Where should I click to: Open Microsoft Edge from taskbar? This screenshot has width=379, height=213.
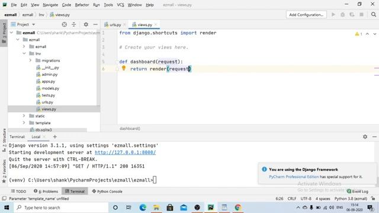[x=143, y=208]
